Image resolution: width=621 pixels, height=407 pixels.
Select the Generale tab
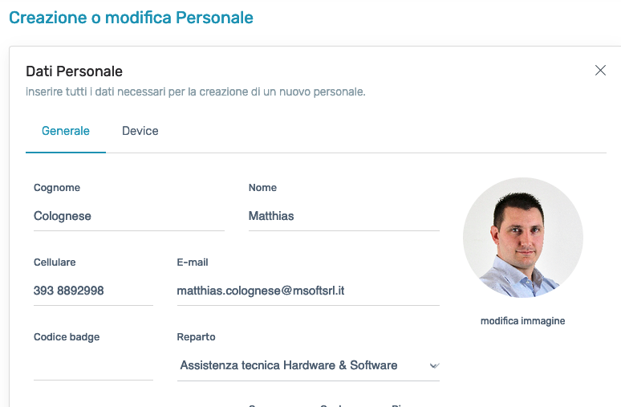(x=66, y=131)
